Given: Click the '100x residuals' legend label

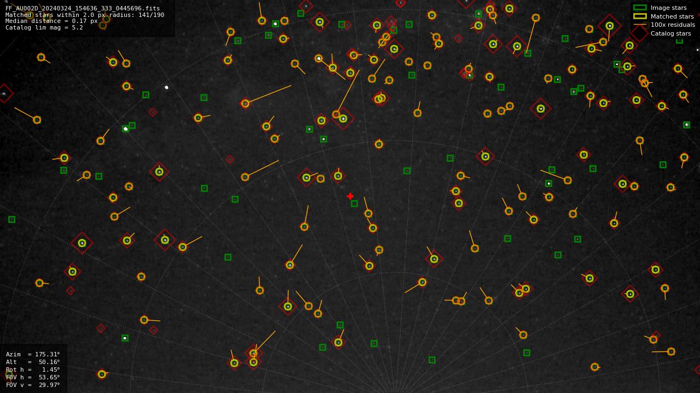Looking at the screenshot, I should (x=673, y=25).
